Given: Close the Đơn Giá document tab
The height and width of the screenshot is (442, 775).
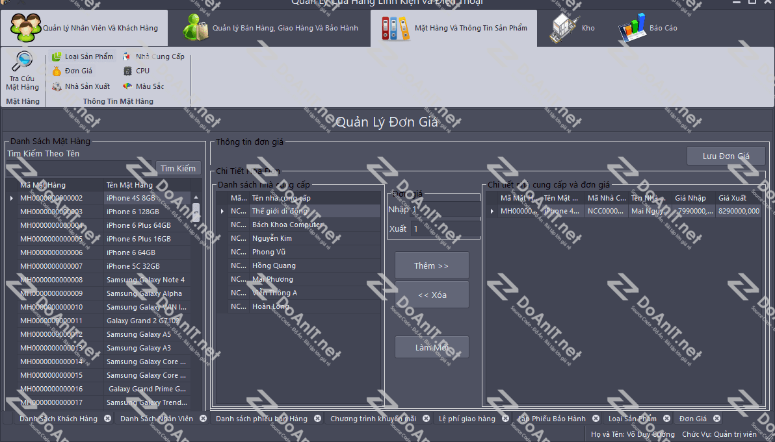Looking at the screenshot, I should click(716, 419).
